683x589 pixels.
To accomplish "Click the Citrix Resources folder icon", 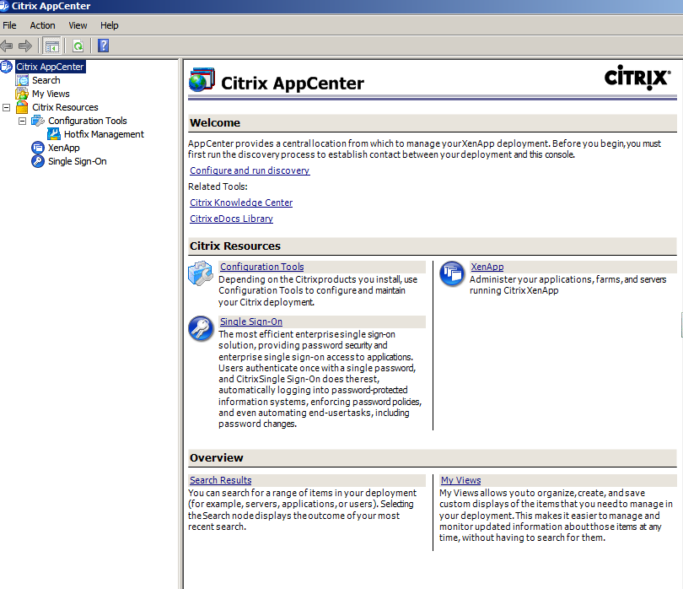I will [22, 107].
